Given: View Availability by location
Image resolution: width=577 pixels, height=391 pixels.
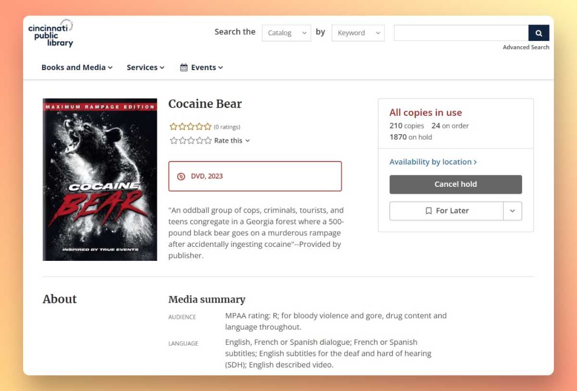Looking at the screenshot, I should [429, 162].
